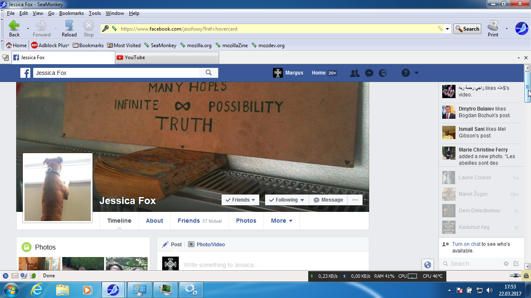This screenshot has height=298, width=531.
Task: Open the Forward history dropdown arrow
Action: 56,29
